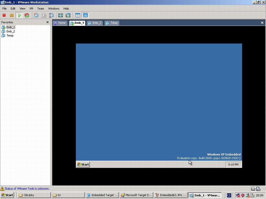Restore down the VMware Workstation window

click(x=258, y=2)
